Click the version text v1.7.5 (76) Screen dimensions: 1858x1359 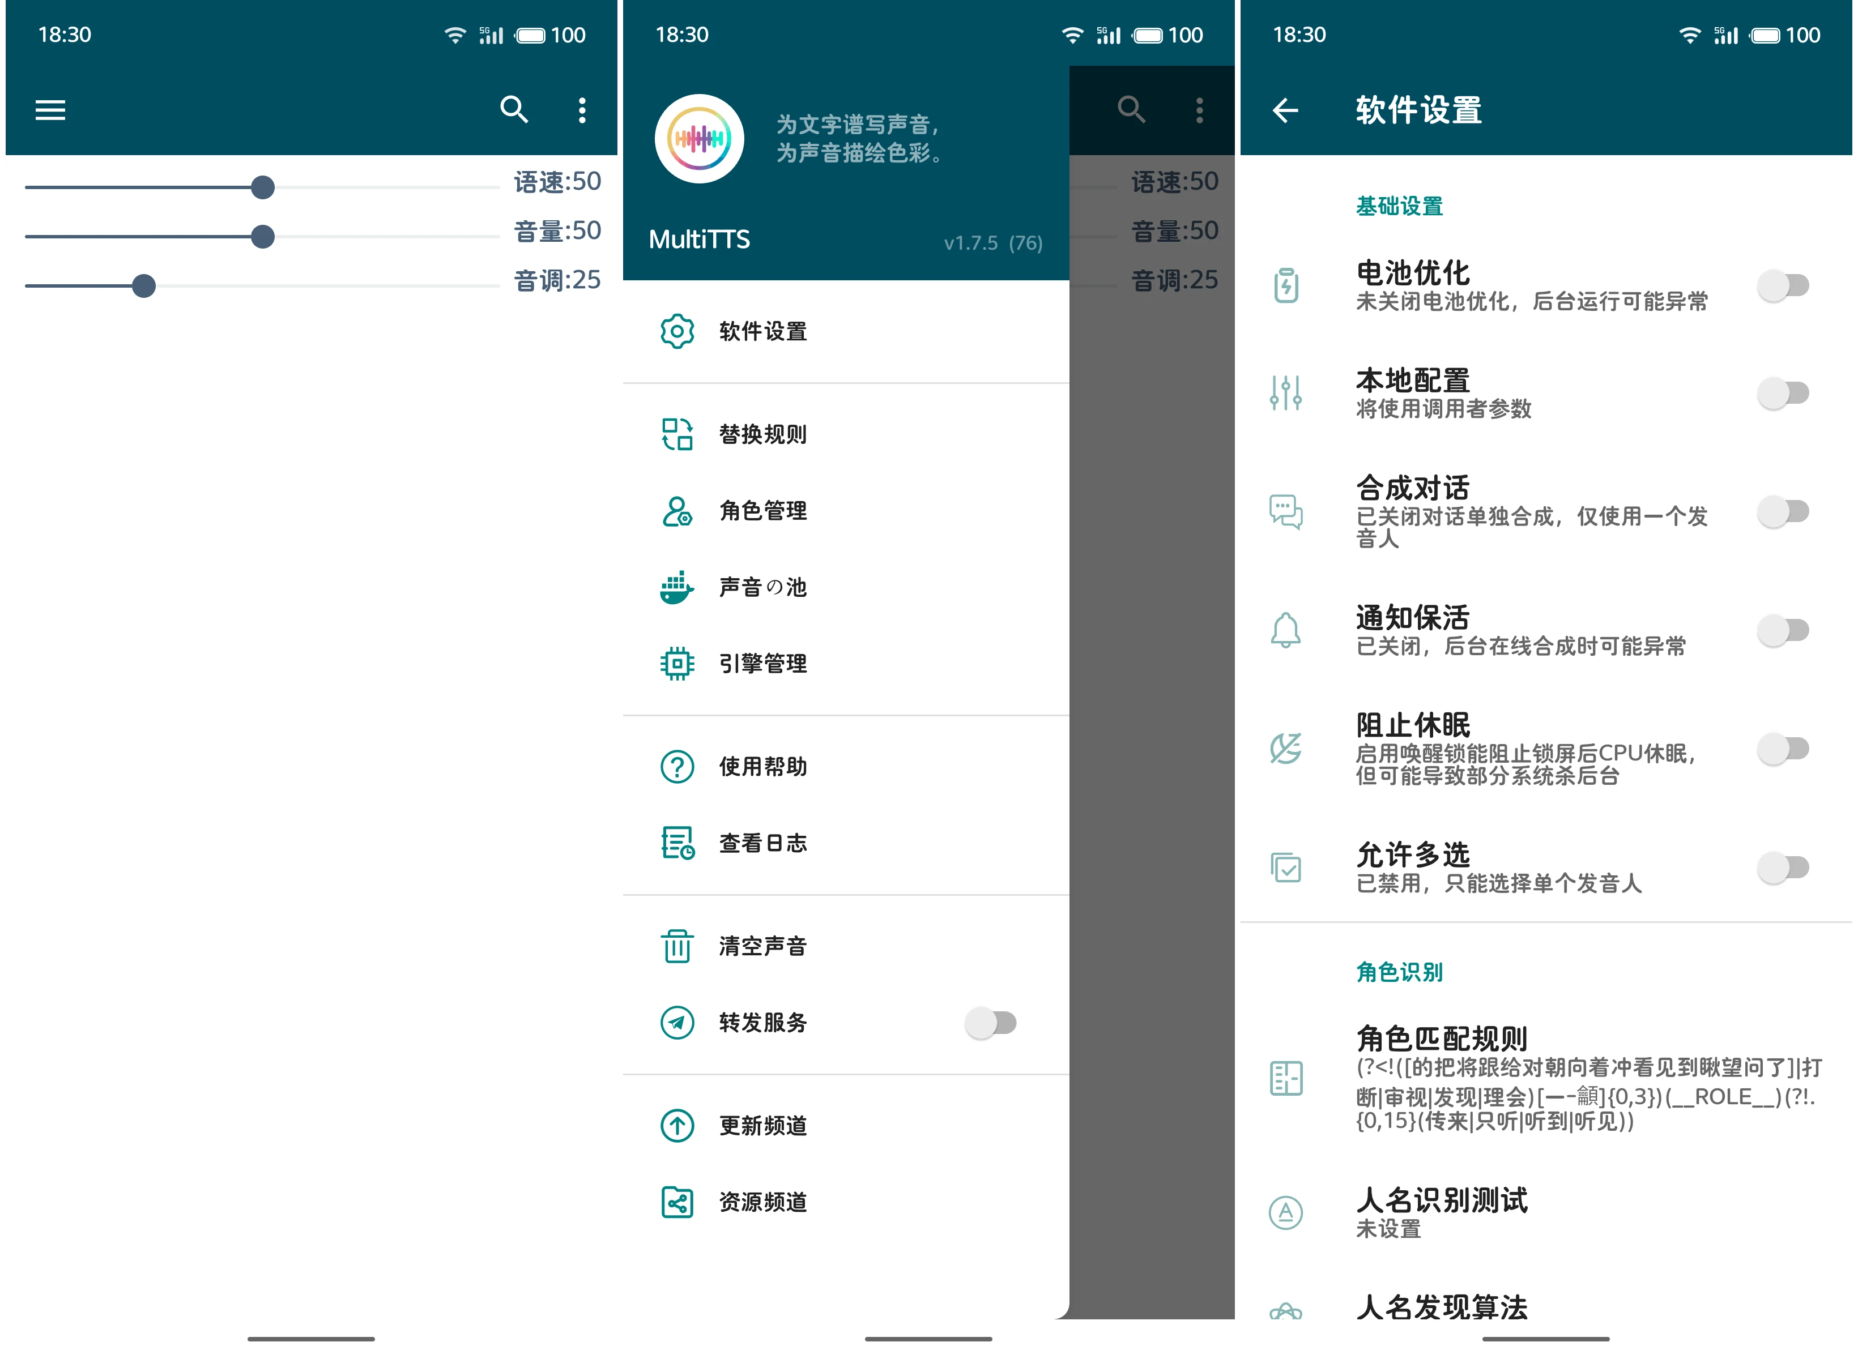(x=993, y=243)
